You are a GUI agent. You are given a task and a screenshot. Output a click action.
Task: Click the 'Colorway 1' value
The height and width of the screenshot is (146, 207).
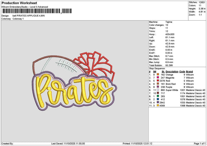18,19
